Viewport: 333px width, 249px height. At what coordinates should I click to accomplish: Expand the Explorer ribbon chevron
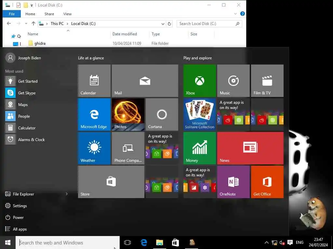(x=235, y=14)
